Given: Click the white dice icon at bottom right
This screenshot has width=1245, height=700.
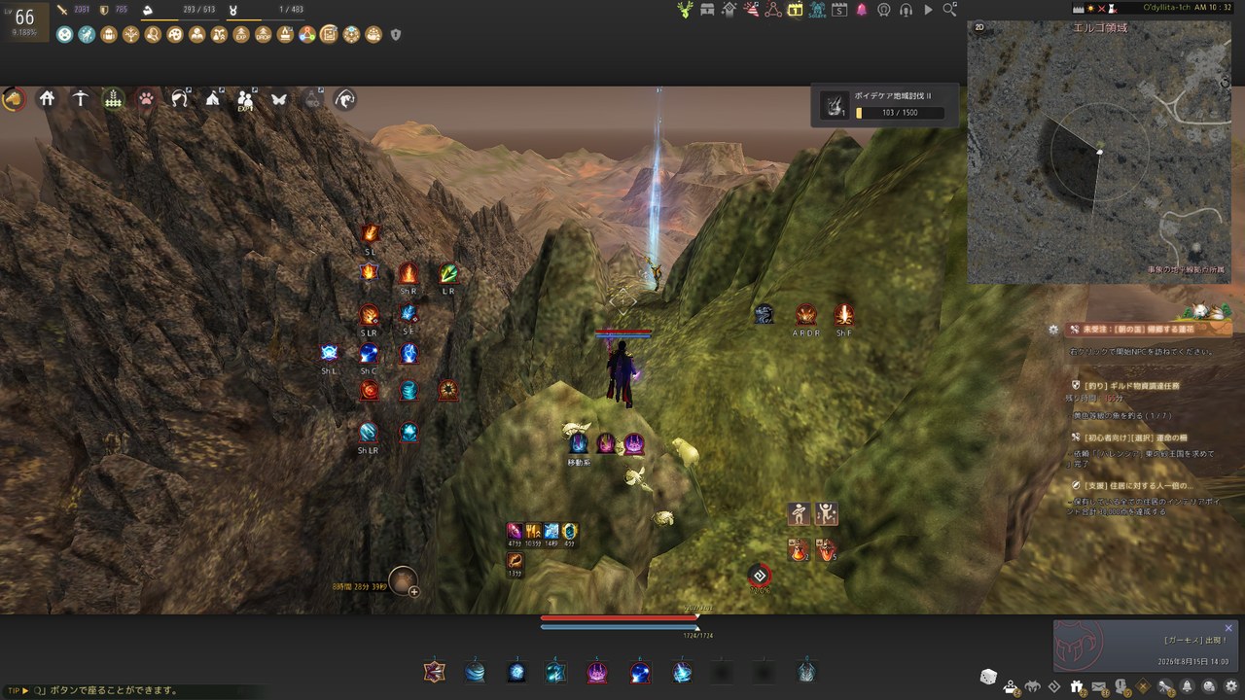Looking at the screenshot, I should [987, 677].
